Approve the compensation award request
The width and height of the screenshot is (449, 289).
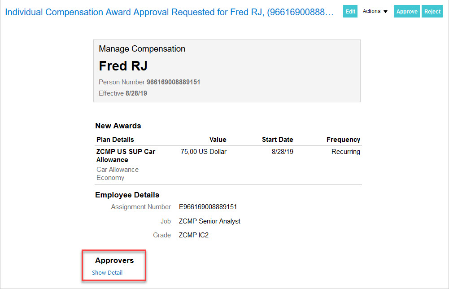coord(407,12)
